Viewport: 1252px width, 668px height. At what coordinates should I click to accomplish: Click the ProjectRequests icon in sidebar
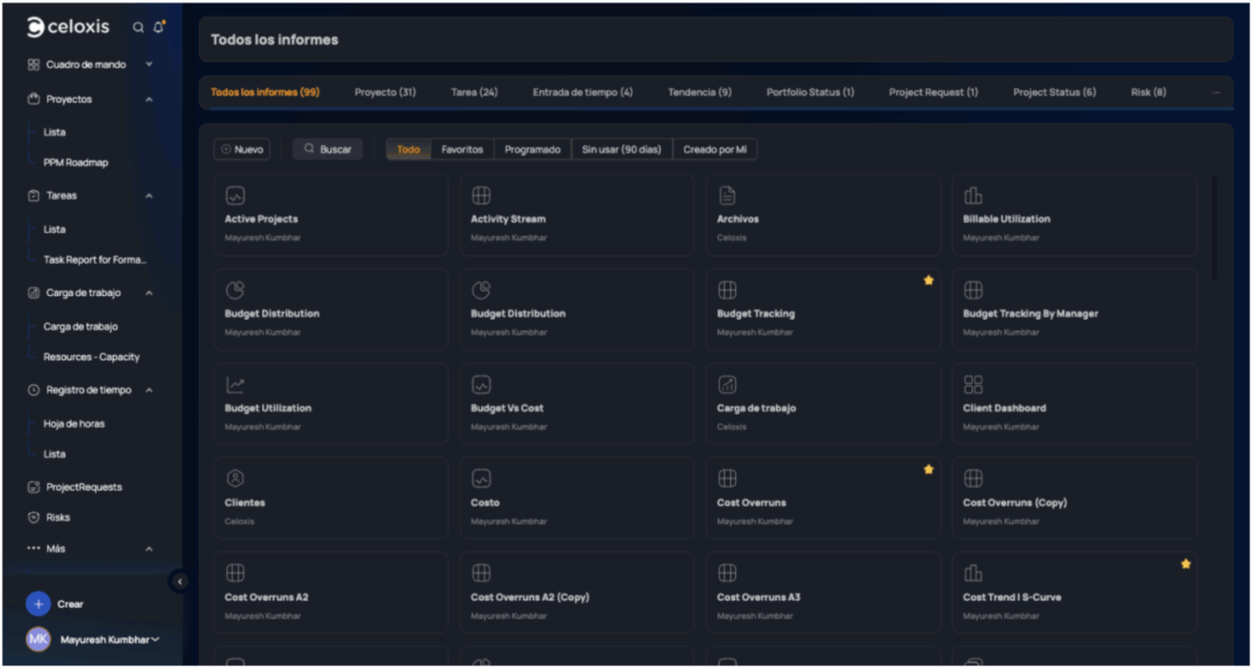(x=34, y=487)
